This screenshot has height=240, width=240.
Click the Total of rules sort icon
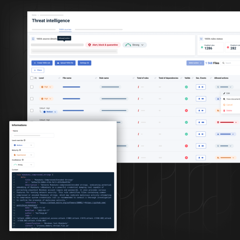coord(155,78)
